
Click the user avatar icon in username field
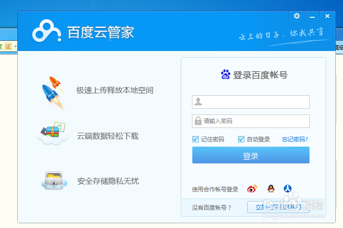pyautogui.click(x=198, y=101)
